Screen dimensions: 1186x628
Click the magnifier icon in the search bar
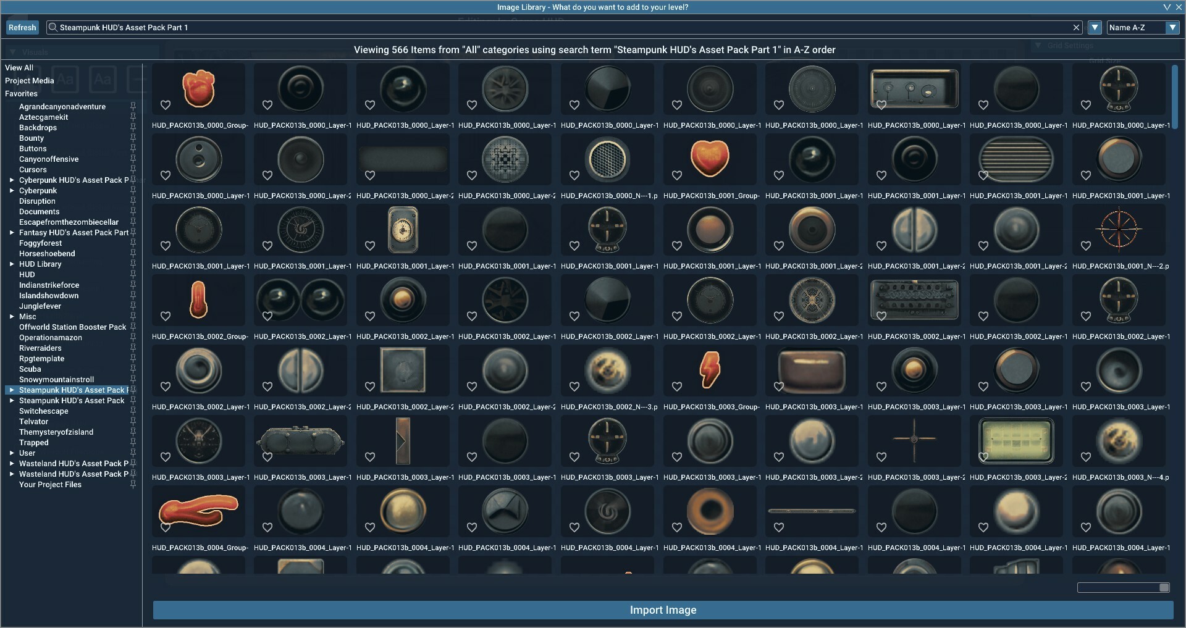click(x=53, y=27)
